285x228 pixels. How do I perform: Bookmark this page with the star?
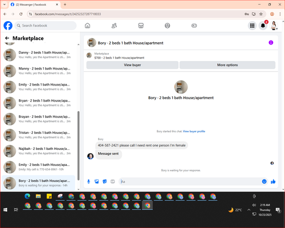point(261,14)
